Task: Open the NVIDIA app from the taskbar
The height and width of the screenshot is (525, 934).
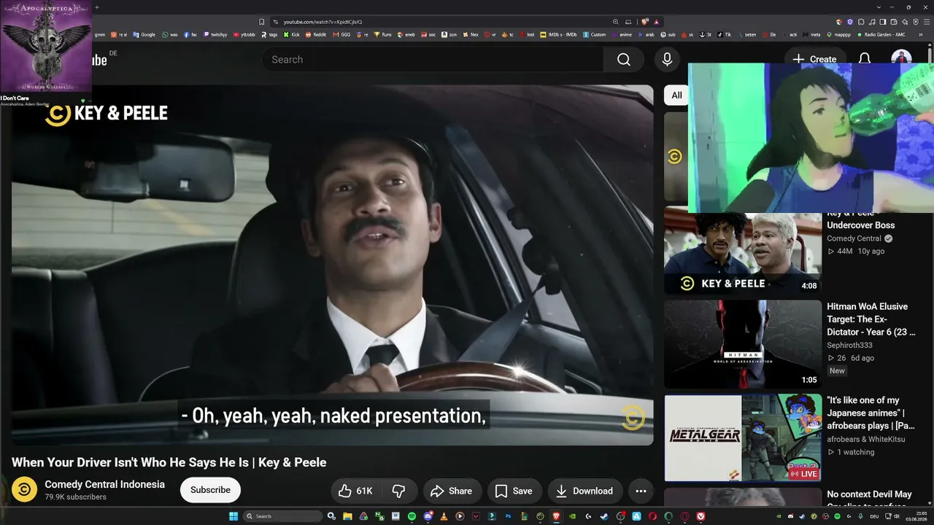Action: 572,516
